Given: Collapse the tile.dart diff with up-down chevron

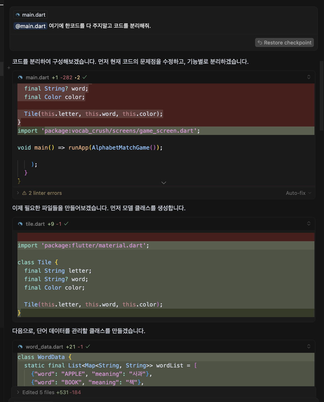Looking at the screenshot, I should click(x=309, y=223).
